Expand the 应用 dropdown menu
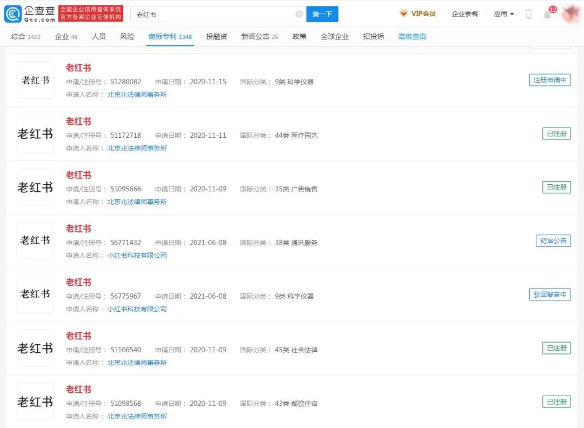This screenshot has height=428, width=584. (503, 14)
